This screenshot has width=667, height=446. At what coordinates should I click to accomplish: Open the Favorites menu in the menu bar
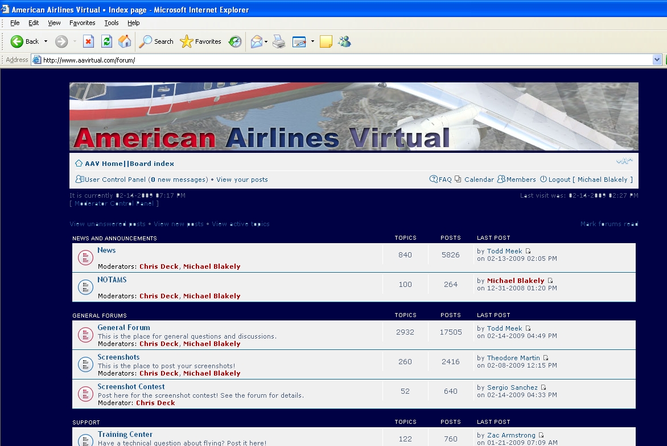[x=82, y=23]
